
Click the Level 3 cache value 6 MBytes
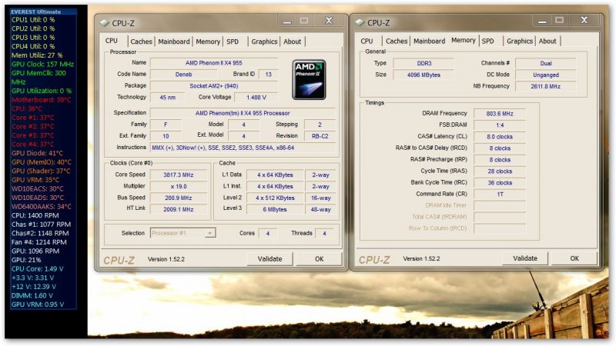click(x=275, y=209)
